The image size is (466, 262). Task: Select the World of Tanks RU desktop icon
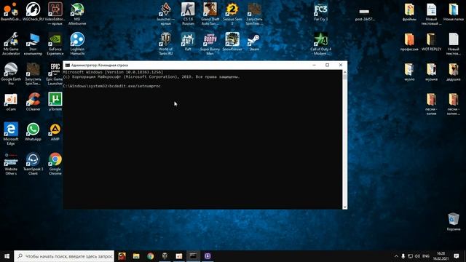tap(165, 44)
